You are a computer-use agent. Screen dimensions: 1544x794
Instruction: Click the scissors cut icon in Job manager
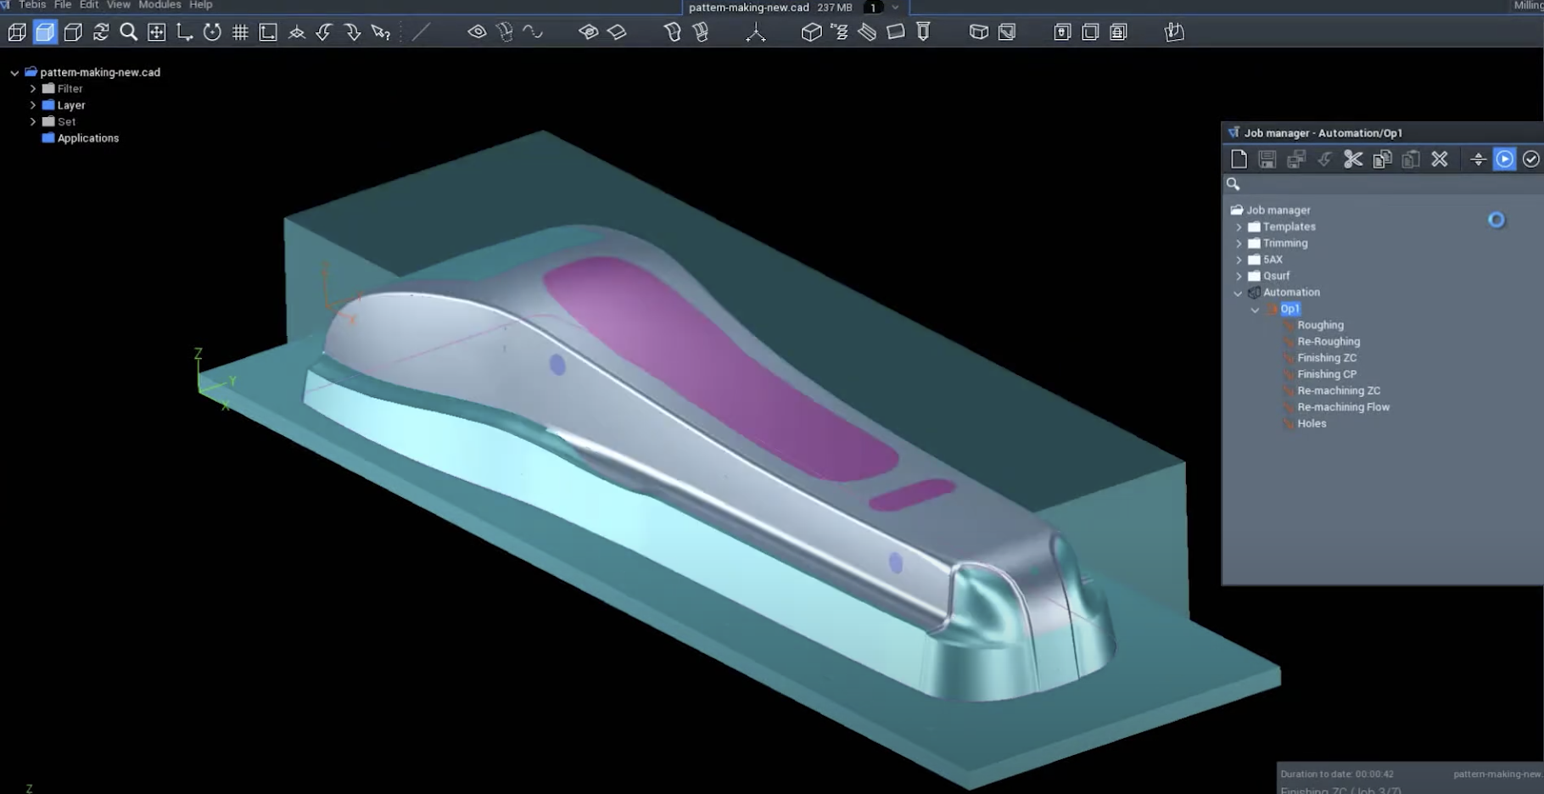coord(1353,159)
